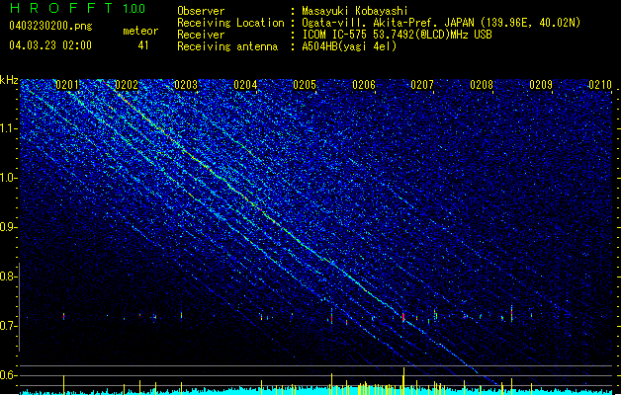Click the 0.6 kHz axis label
This screenshot has height=395, width=622.
coord(9,375)
